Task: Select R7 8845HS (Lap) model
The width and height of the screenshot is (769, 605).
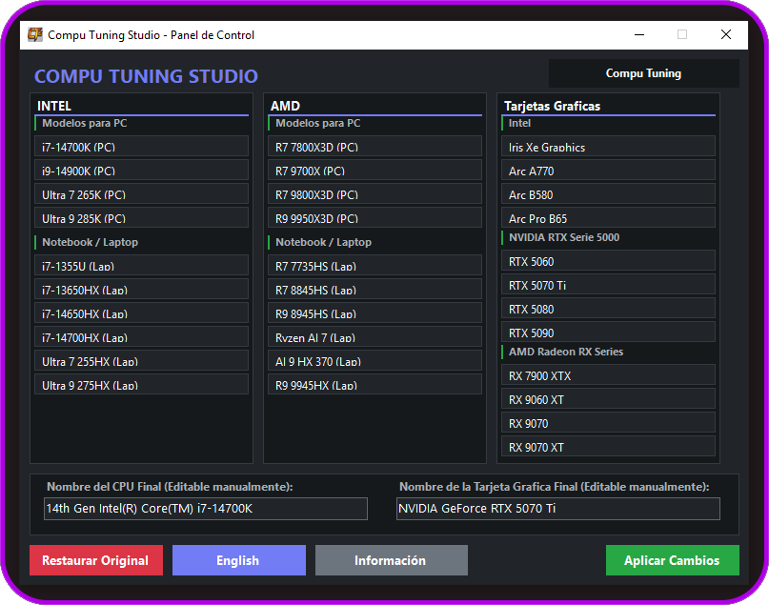Action: [x=374, y=289]
